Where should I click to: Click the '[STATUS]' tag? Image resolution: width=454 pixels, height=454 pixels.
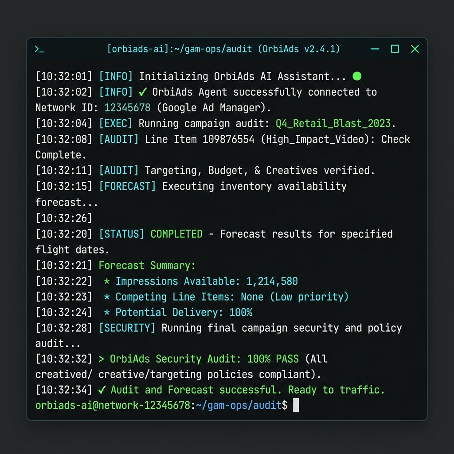[x=121, y=234]
